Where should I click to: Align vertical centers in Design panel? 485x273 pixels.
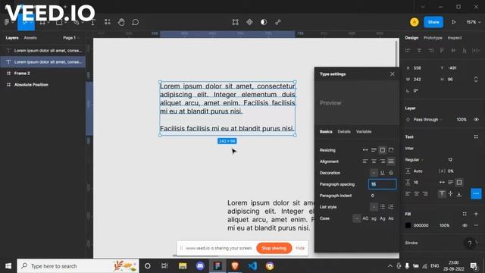tap(453, 51)
